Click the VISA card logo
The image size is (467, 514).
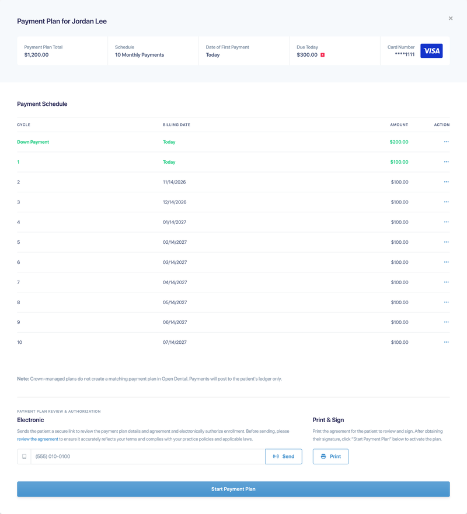coord(431,51)
